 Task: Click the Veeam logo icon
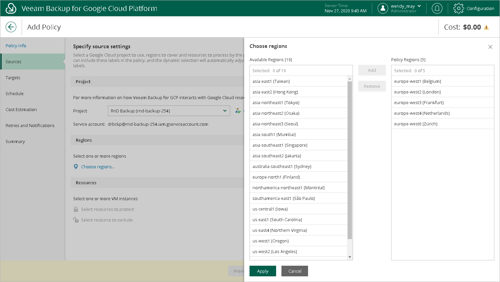click(x=11, y=8)
